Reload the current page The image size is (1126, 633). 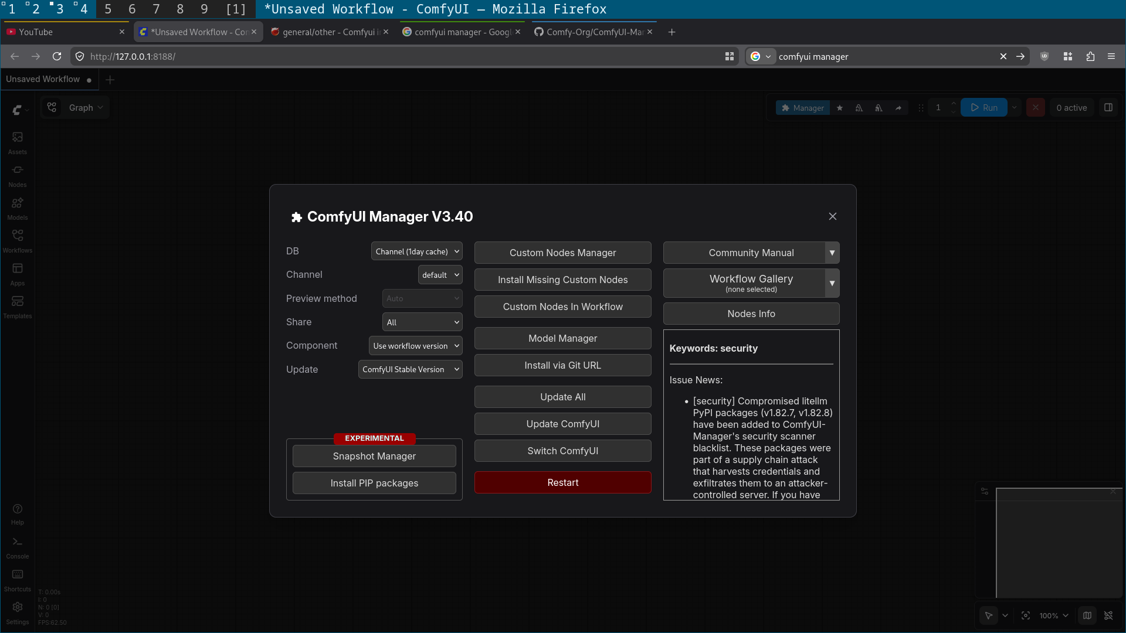pyautogui.click(x=57, y=56)
